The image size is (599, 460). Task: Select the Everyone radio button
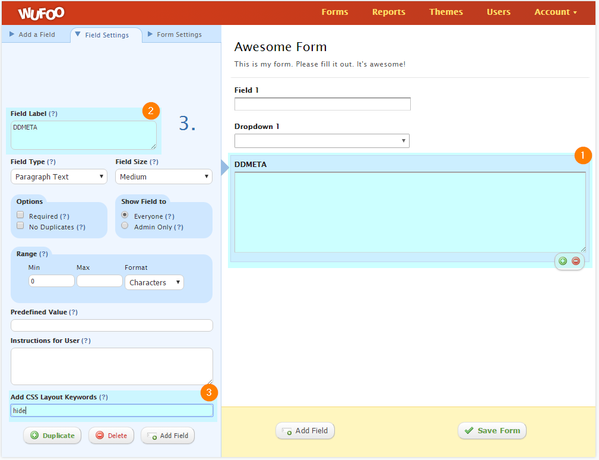125,215
